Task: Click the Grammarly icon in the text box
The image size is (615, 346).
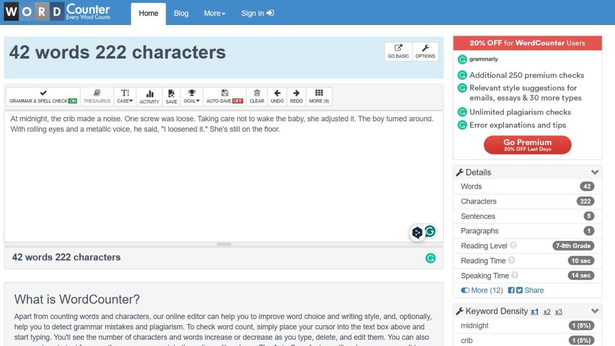Action: point(430,231)
